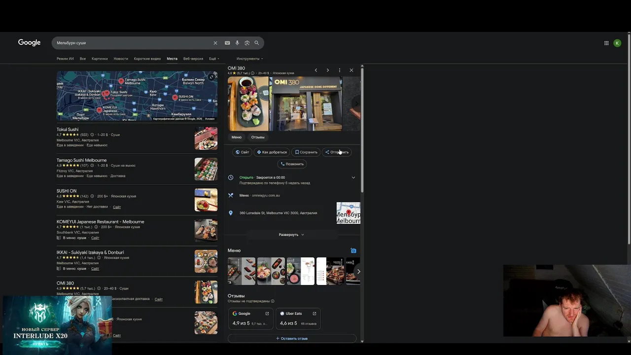631x355 pixels.
Task: Expand details with the Развернуть button
Action: point(291,235)
